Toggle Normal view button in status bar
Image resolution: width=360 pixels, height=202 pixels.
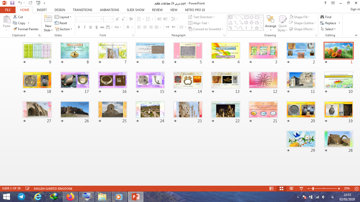click(x=271, y=189)
